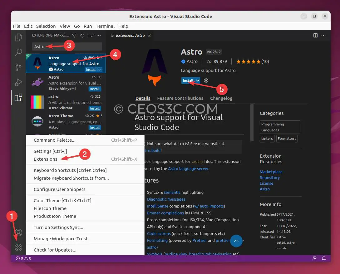The width and height of the screenshot is (340, 274).
Task: Click the extensions search field containing Astro
Action: [x=67, y=46]
